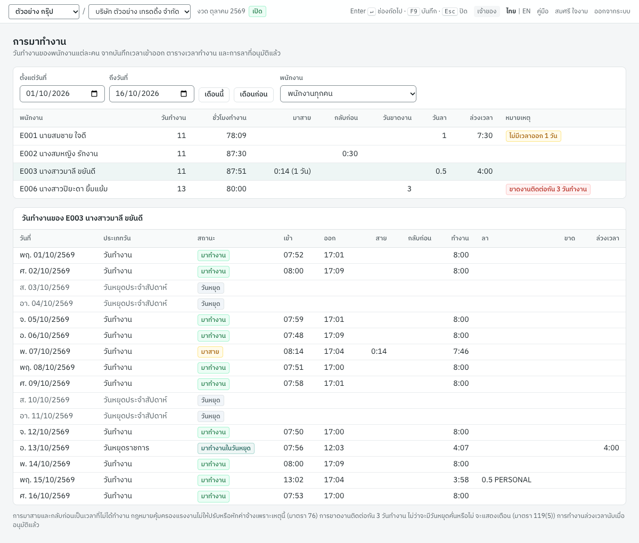Click the วันหยุดราชการ day type cell
This screenshot has width=639, height=543.
(126, 448)
